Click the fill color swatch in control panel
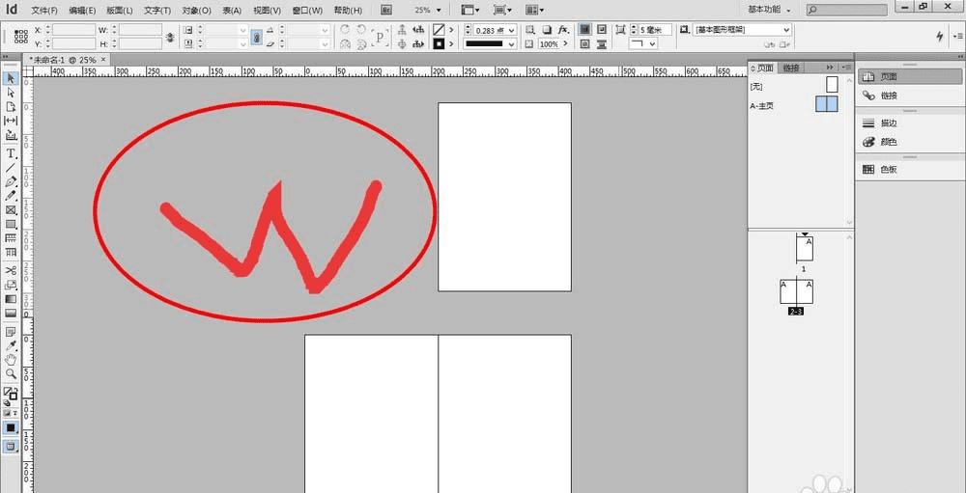 [439, 30]
